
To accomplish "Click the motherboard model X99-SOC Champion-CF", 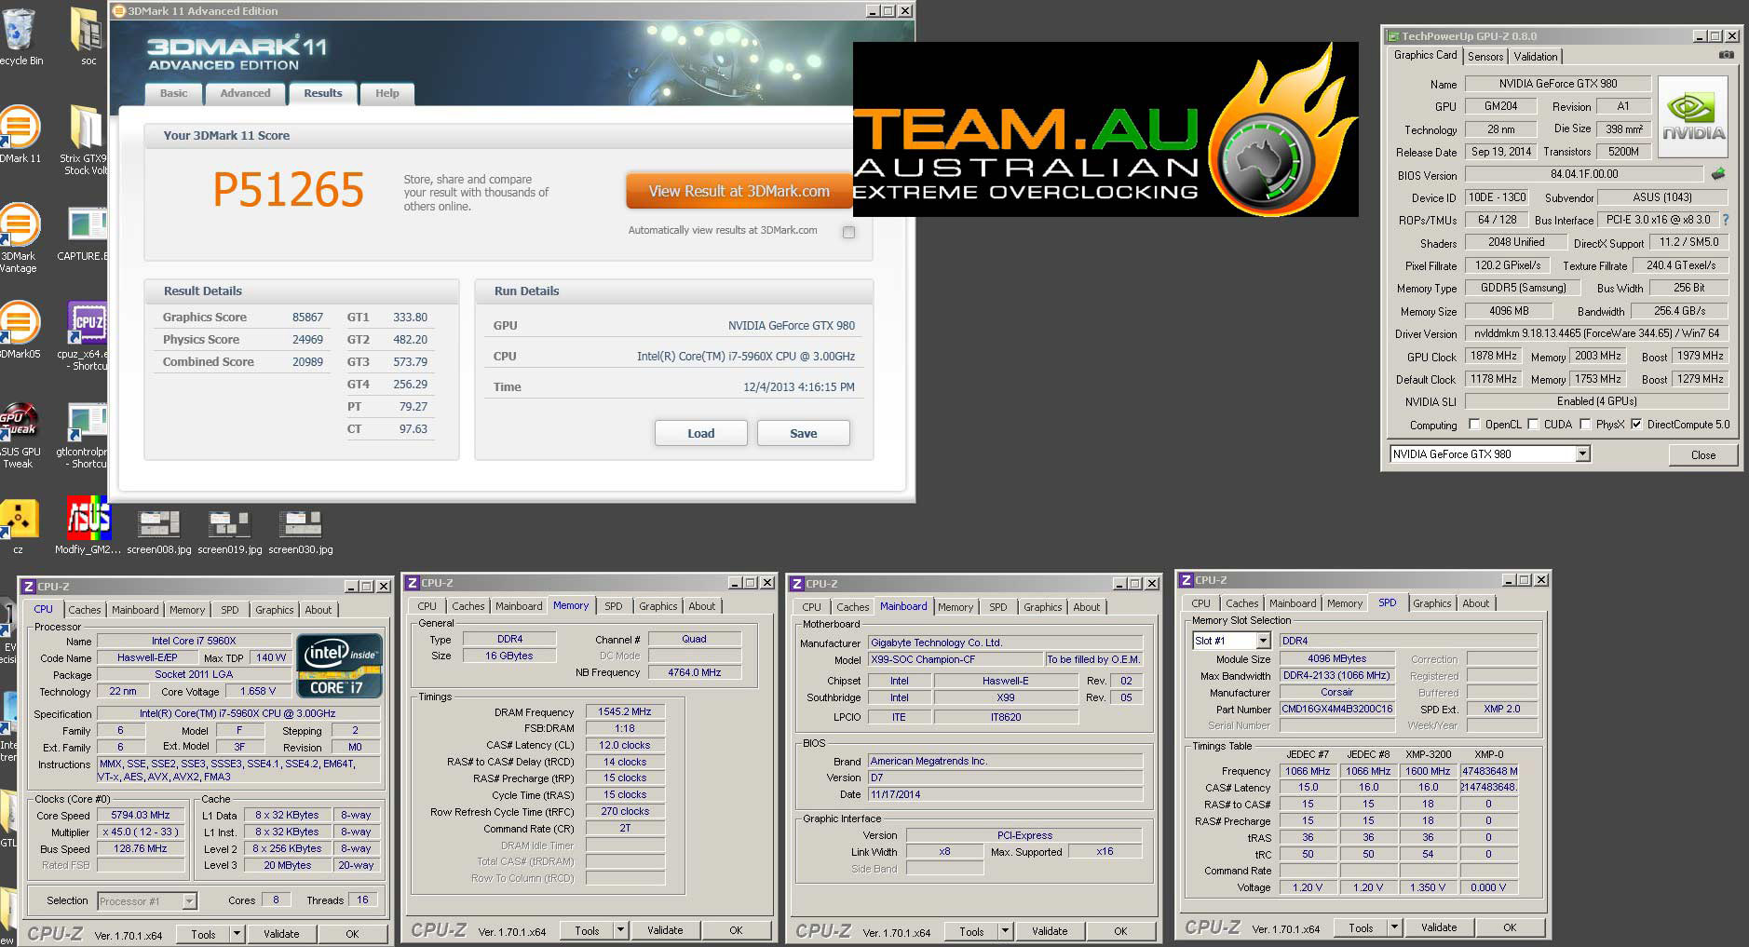I will click(955, 659).
